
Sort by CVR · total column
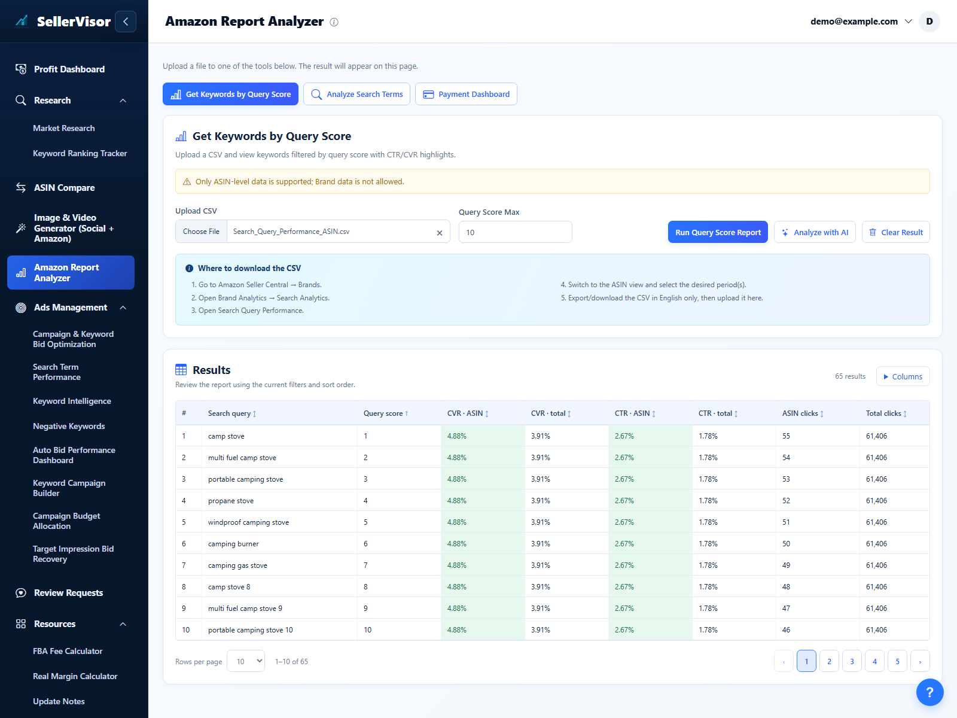(551, 413)
